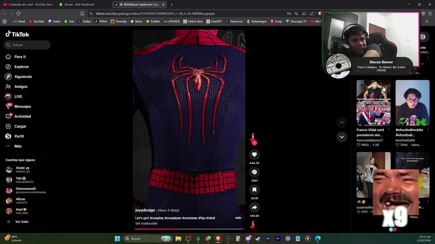
Task: Show more bookmarks with the chevron
Action: click(x=427, y=21)
